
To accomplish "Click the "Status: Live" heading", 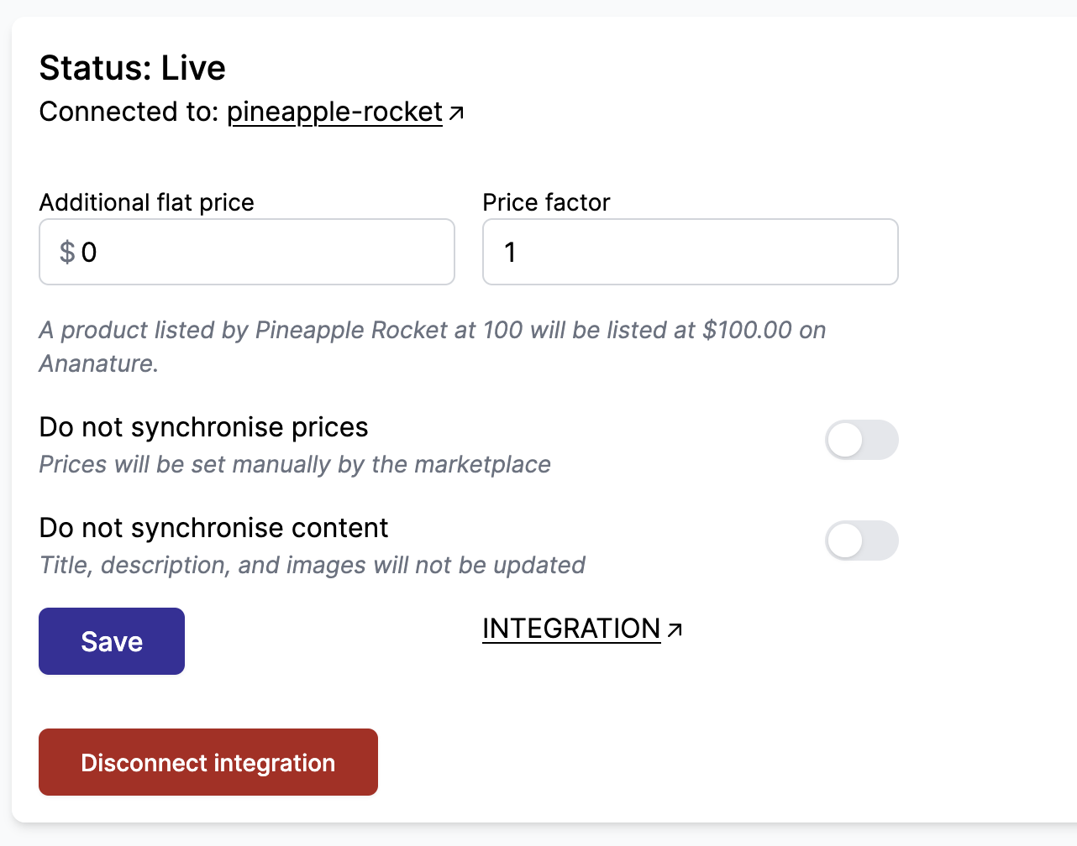I will [132, 67].
